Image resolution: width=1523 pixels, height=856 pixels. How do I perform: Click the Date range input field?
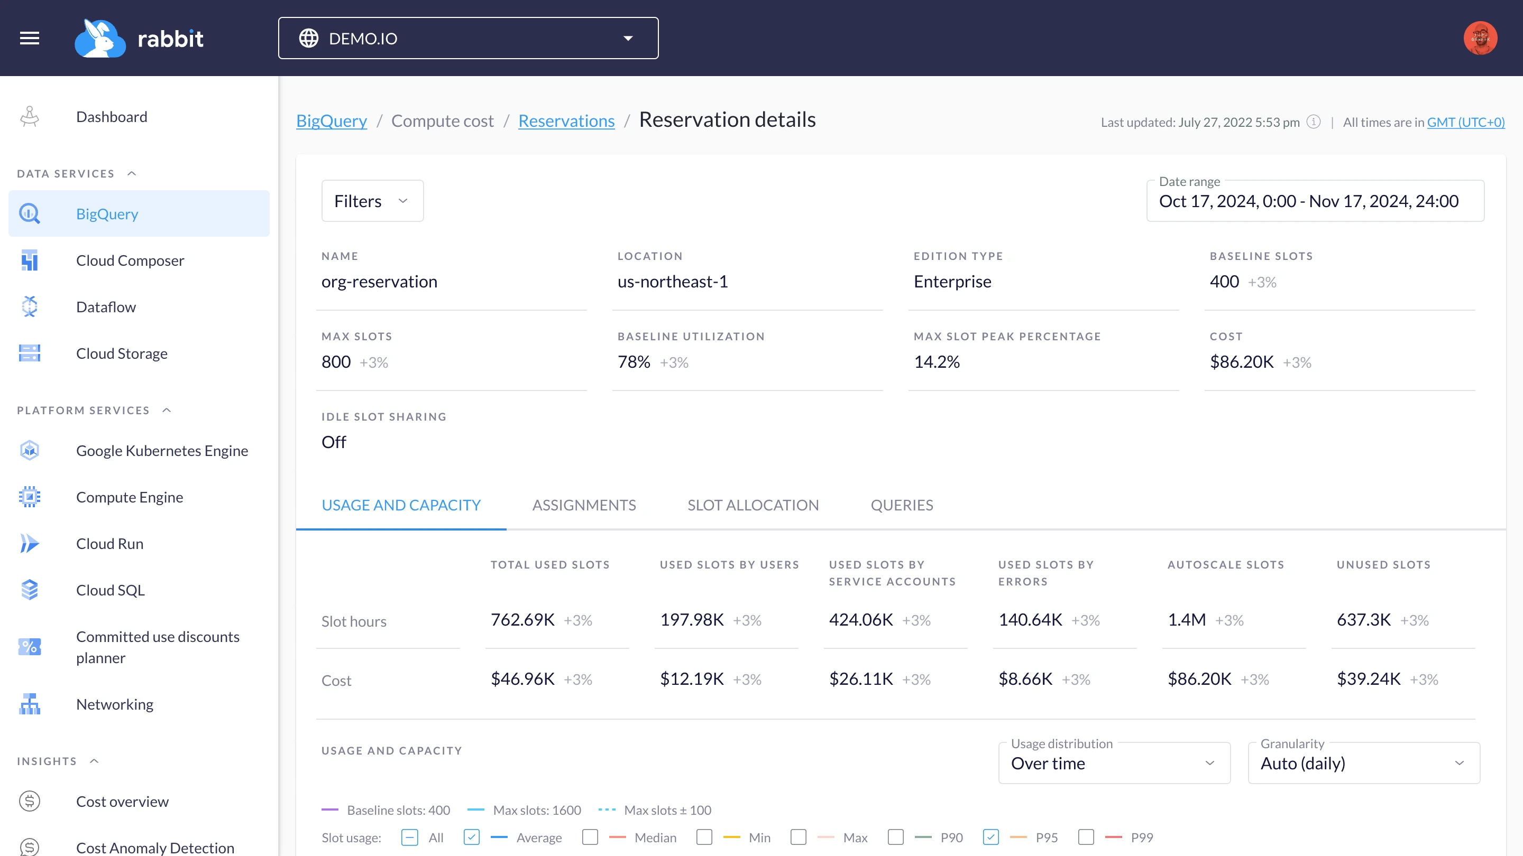click(x=1314, y=201)
